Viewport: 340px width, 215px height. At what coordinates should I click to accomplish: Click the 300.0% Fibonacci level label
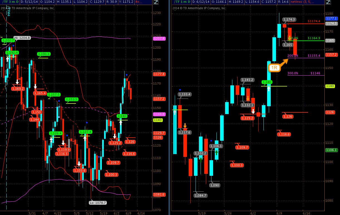point(293,73)
